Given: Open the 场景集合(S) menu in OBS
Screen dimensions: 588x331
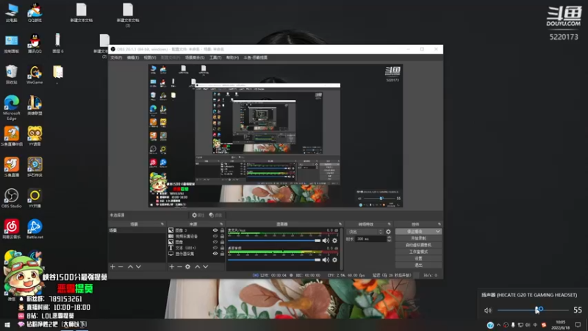Looking at the screenshot, I should tap(195, 57).
